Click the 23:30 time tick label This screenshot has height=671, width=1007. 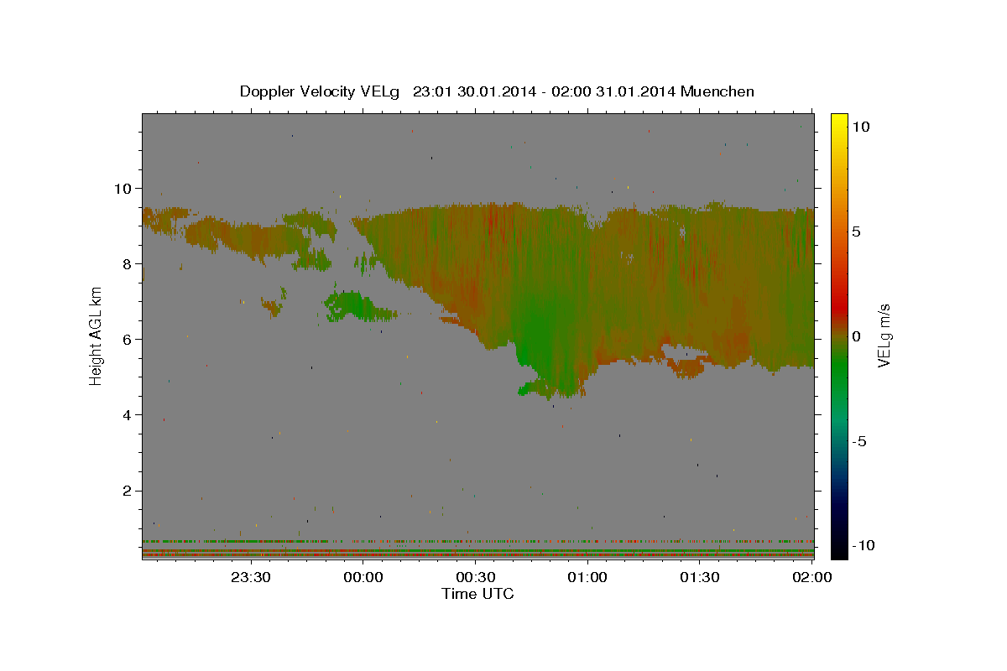(251, 577)
